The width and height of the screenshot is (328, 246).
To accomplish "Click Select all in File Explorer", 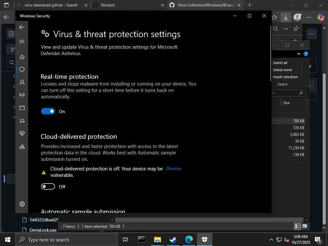I will pyautogui.click(x=280, y=63).
